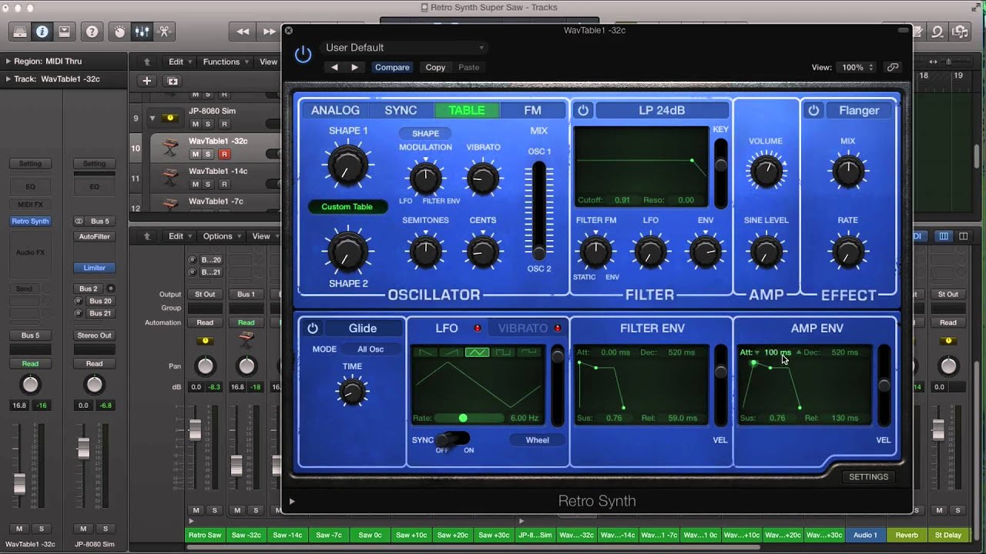
Task: Open the LFO Wheel modulation source menu
Action: (x=537, y=440)
